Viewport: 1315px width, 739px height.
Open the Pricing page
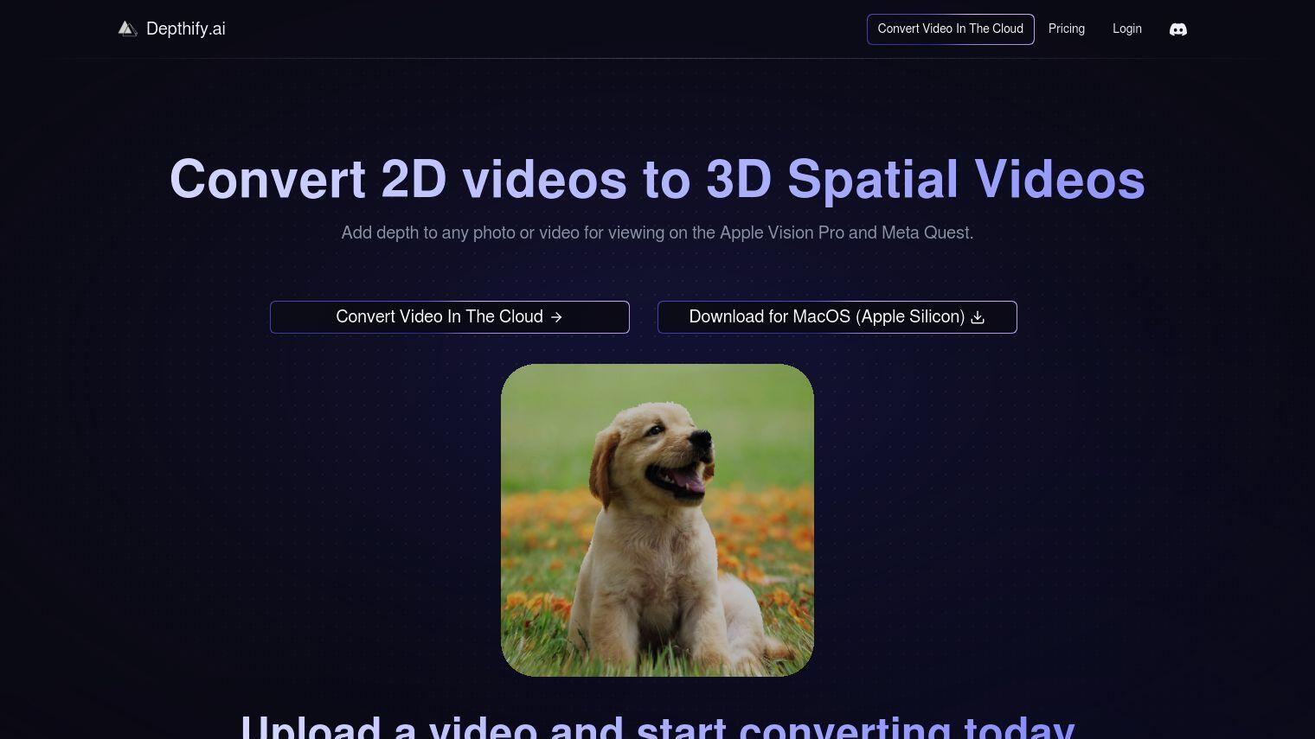coord(1067,29)
